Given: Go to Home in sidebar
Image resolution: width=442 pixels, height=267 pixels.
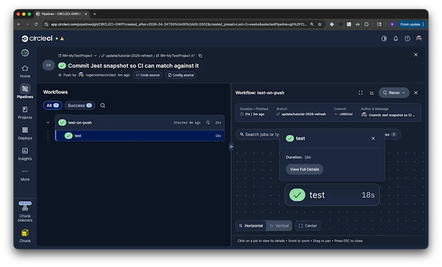Looking at the screenshot, I should pos(25,72).
